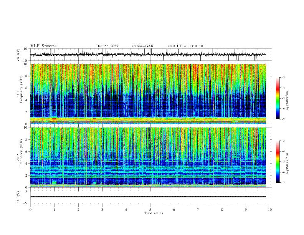The width and height of the screenshot is (304, 235).
Task: Click the "-3" label on ch.1 colorbar
Action: point(283,77)
